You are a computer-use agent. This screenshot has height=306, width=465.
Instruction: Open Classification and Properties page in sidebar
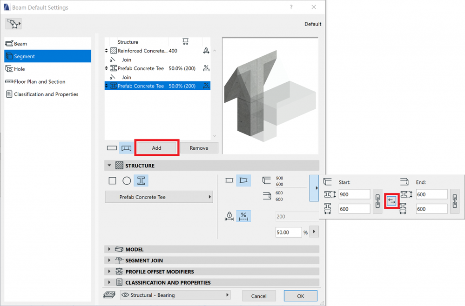point(47,94)
